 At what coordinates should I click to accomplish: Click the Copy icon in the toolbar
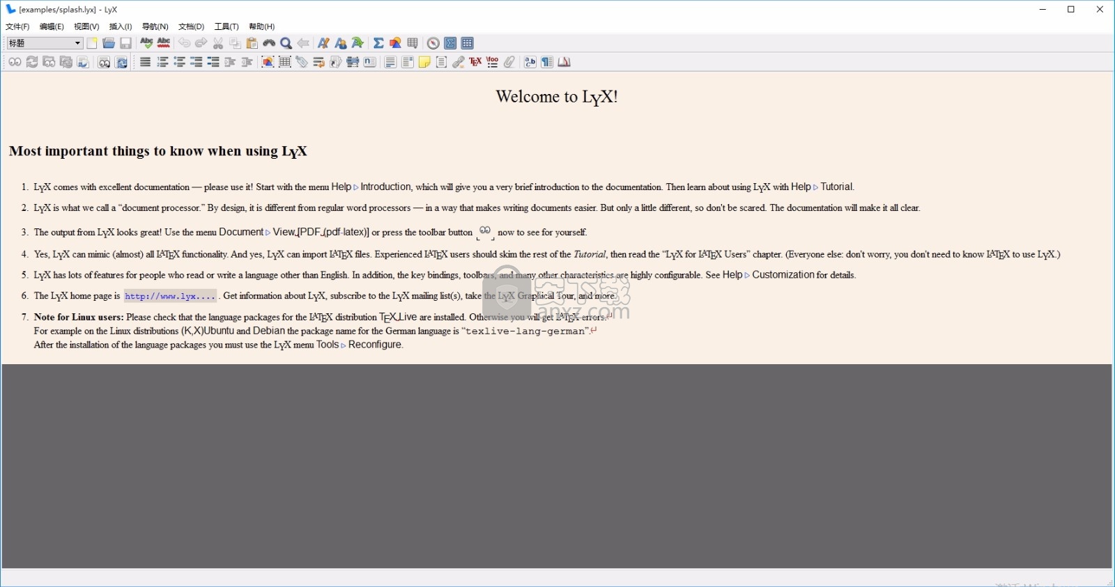235,43
